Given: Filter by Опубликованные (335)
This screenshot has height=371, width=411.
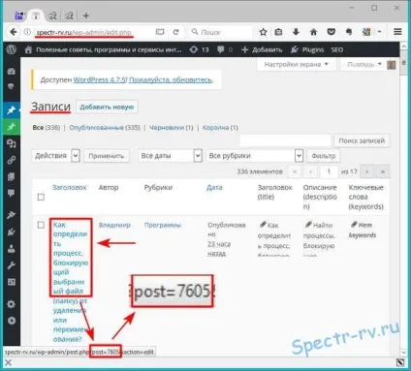Looking at the screenshot, I should [105, 128].
